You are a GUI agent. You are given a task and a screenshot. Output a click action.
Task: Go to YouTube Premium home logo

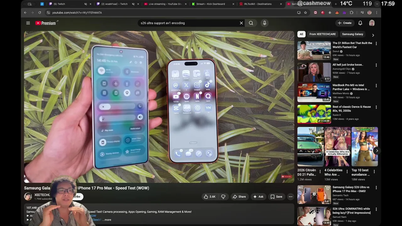tap(46, 23)
